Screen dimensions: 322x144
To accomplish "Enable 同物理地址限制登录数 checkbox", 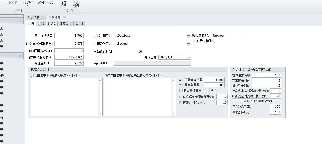I will pos(181,97).
